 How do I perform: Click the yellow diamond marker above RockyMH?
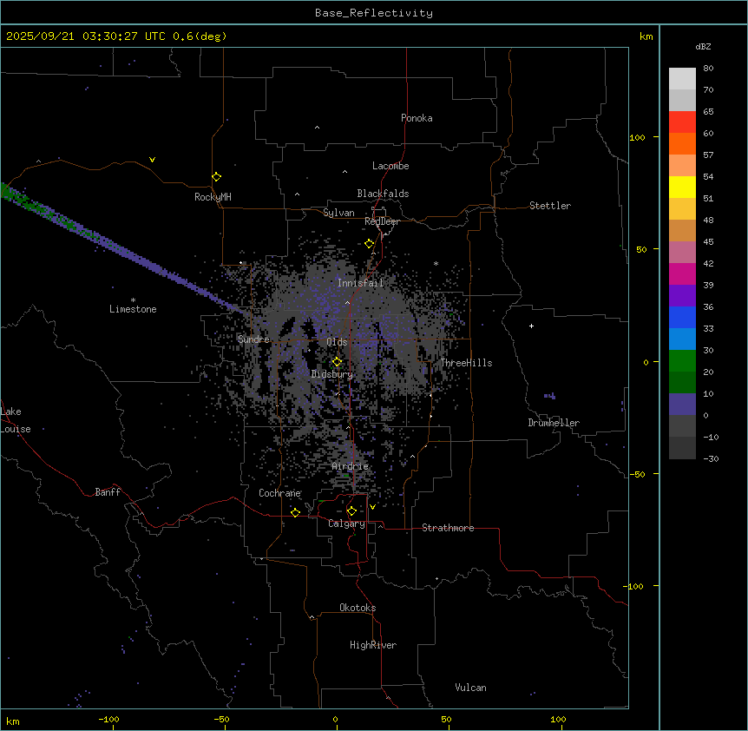pos(216,176)
